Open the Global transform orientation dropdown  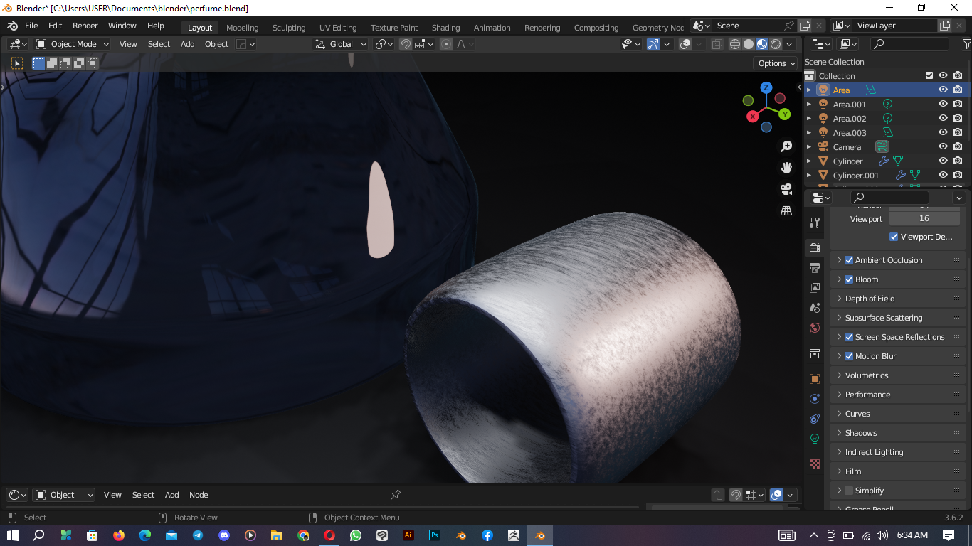tap(340, 44)
